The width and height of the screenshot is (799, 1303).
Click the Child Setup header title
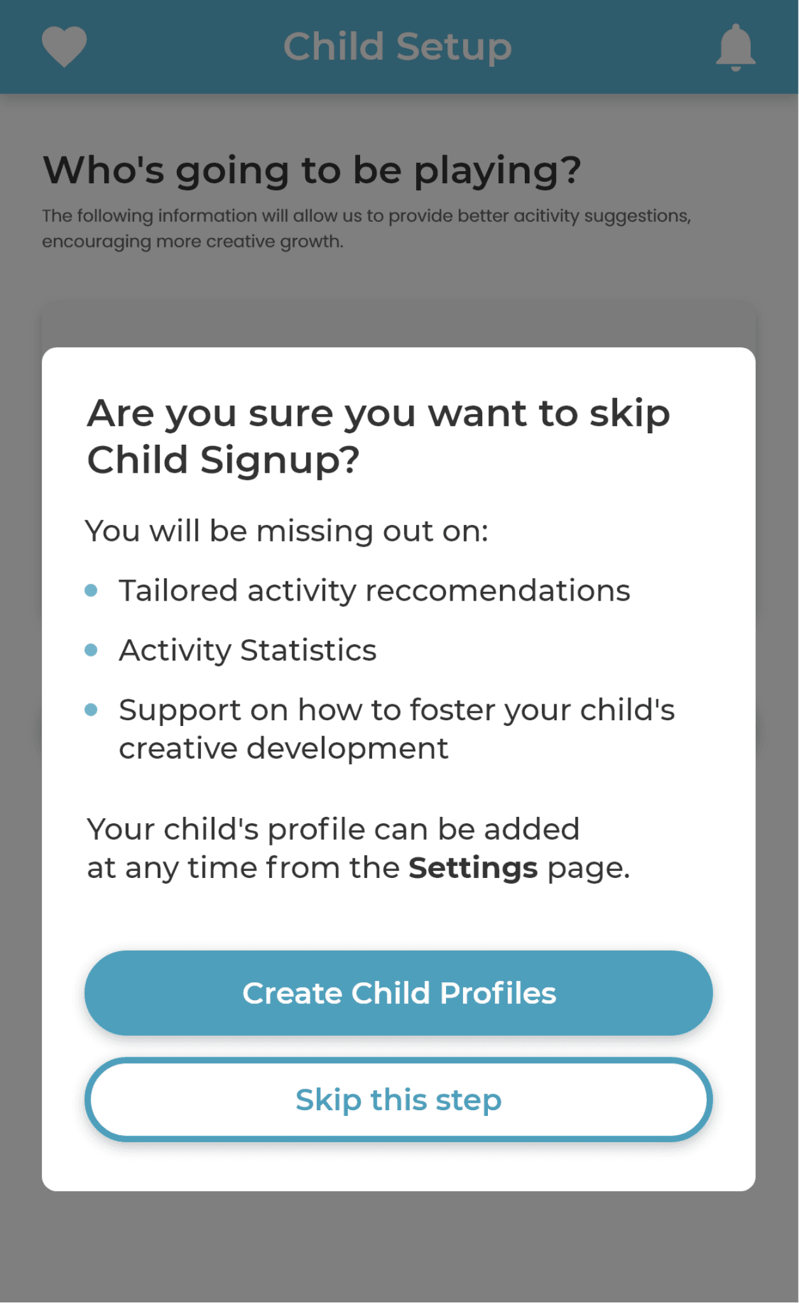398,46
